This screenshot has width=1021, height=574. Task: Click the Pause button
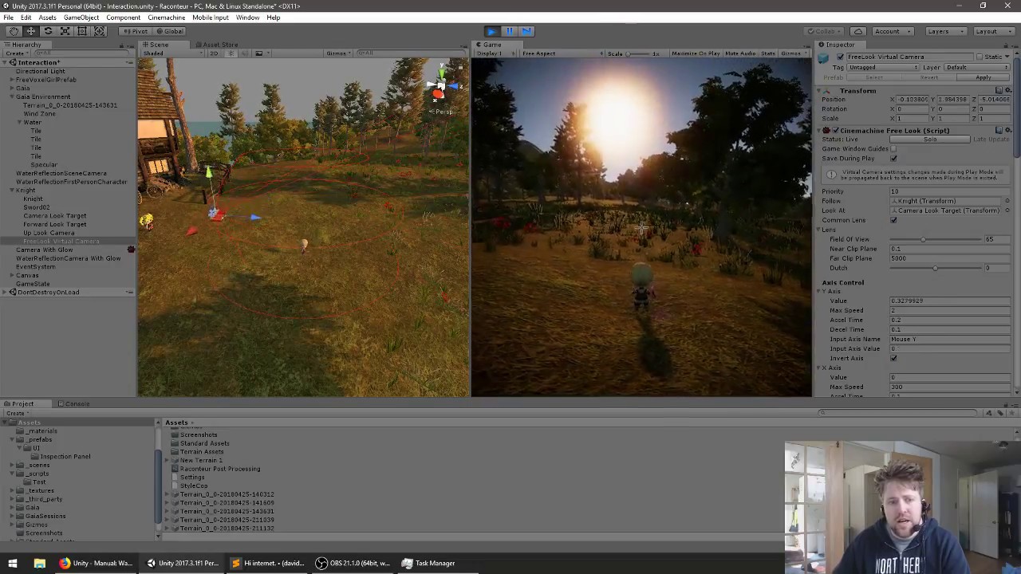coord(509,31)
